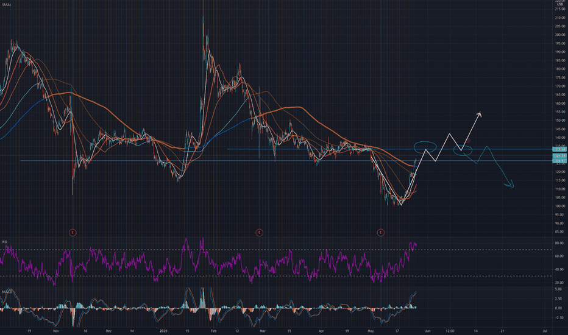Click the 21 date label on time axis
The image size is (568, 335).
click(502, 331)
